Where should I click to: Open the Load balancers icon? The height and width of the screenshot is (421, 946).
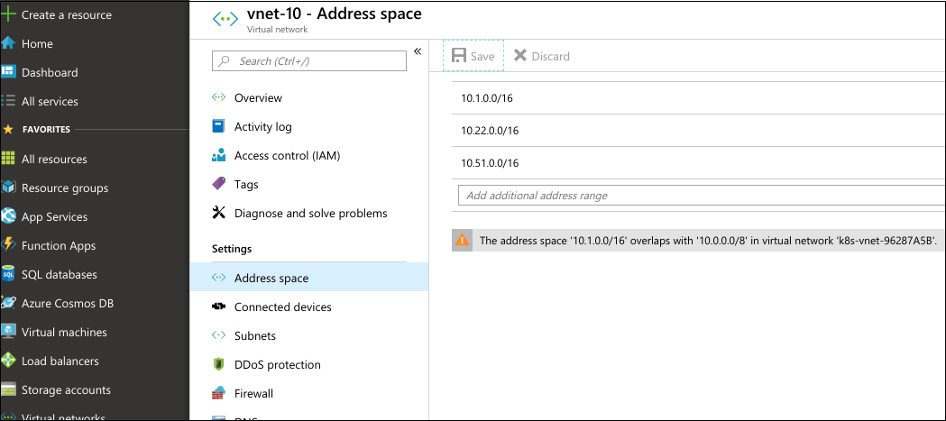9,361
